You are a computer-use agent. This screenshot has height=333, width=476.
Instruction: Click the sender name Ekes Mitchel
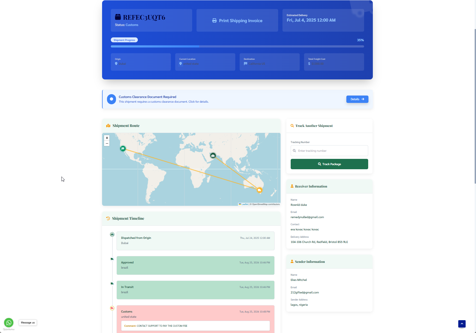[299, 280]
